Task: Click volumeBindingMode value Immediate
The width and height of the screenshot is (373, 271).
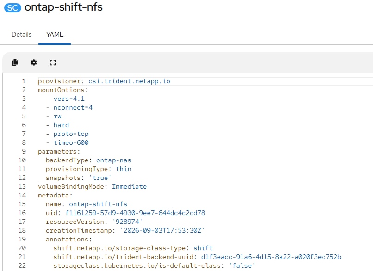Action: [129, 187]
